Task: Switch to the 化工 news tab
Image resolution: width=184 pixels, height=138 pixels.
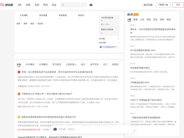Action: click(x=105, y=64)
